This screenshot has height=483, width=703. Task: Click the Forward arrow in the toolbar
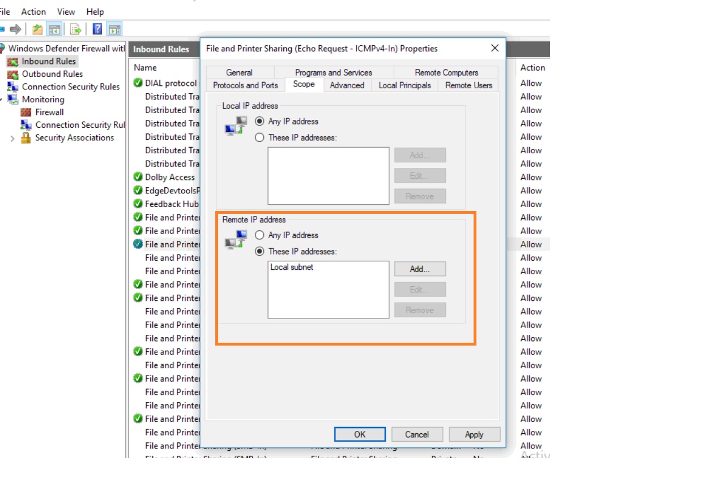tap(16, 29)
